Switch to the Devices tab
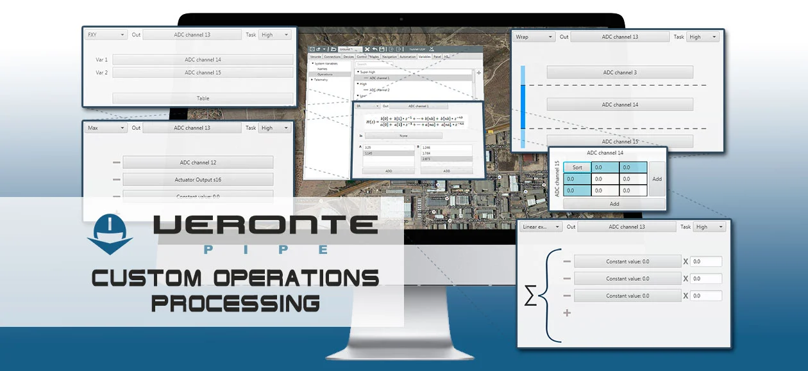The height and width of the screenshot is (371, 808). coord(349,57)
